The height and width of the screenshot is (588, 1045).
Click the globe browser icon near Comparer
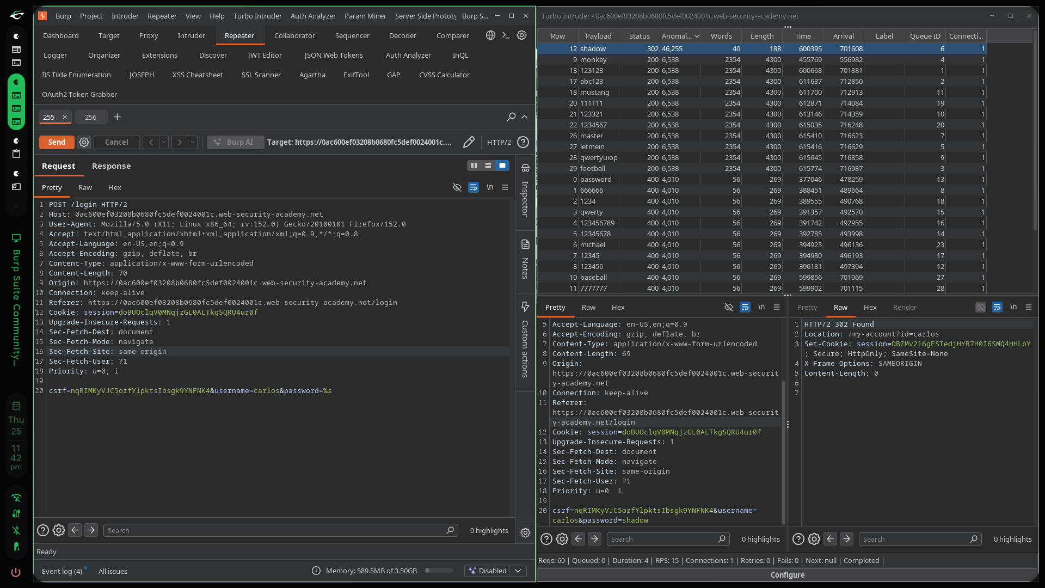490,35
